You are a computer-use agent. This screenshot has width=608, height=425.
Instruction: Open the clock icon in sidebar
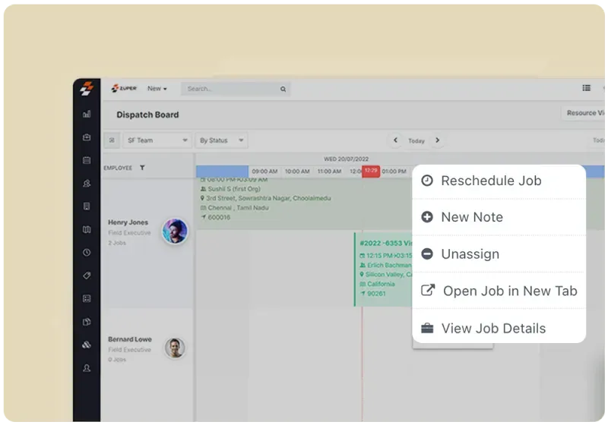87,252
